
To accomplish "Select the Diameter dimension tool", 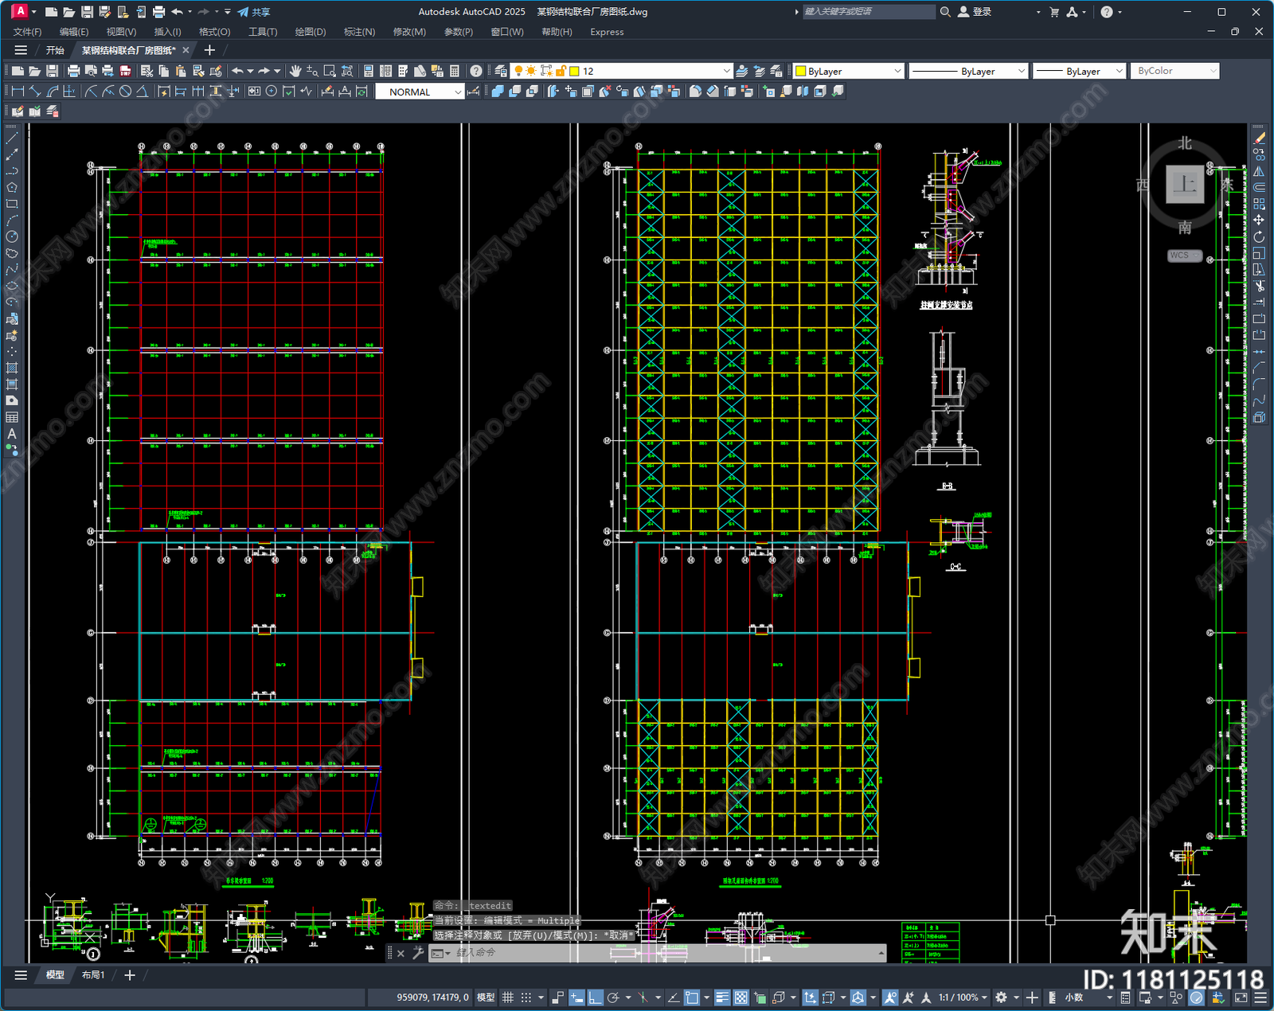I will (125, 92).
